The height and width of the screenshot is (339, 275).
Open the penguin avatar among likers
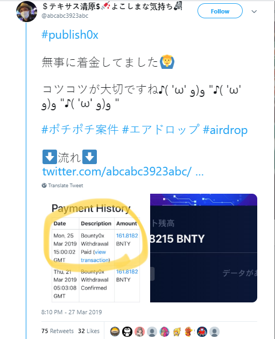point(128,331)
